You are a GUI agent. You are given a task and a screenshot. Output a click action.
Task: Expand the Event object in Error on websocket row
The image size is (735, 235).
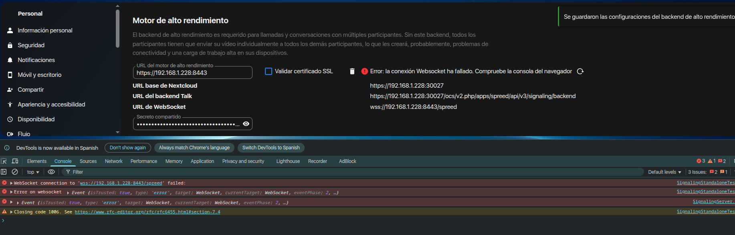coord(68,193)
